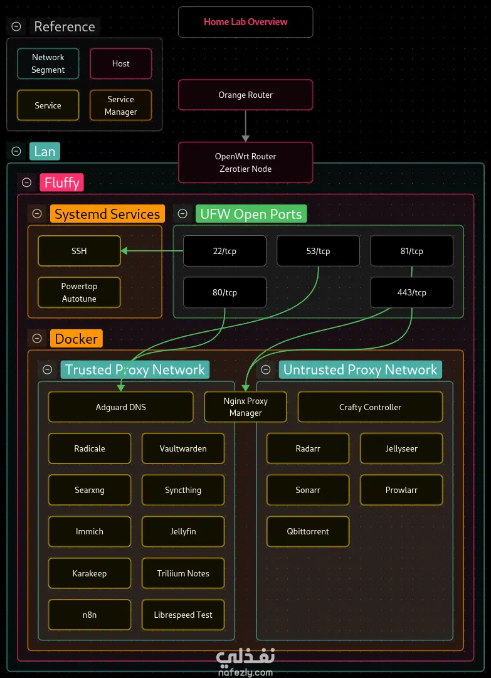491x678 pixels.
Task: Click the UFW Open Ports title label
Action: click(x=251, y=214)
